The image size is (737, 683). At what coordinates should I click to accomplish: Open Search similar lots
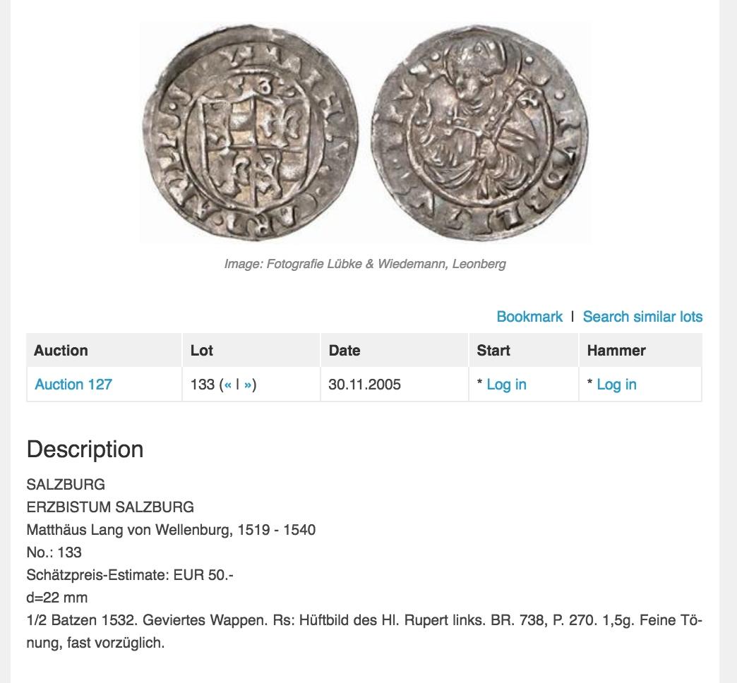tap(642, 317)
